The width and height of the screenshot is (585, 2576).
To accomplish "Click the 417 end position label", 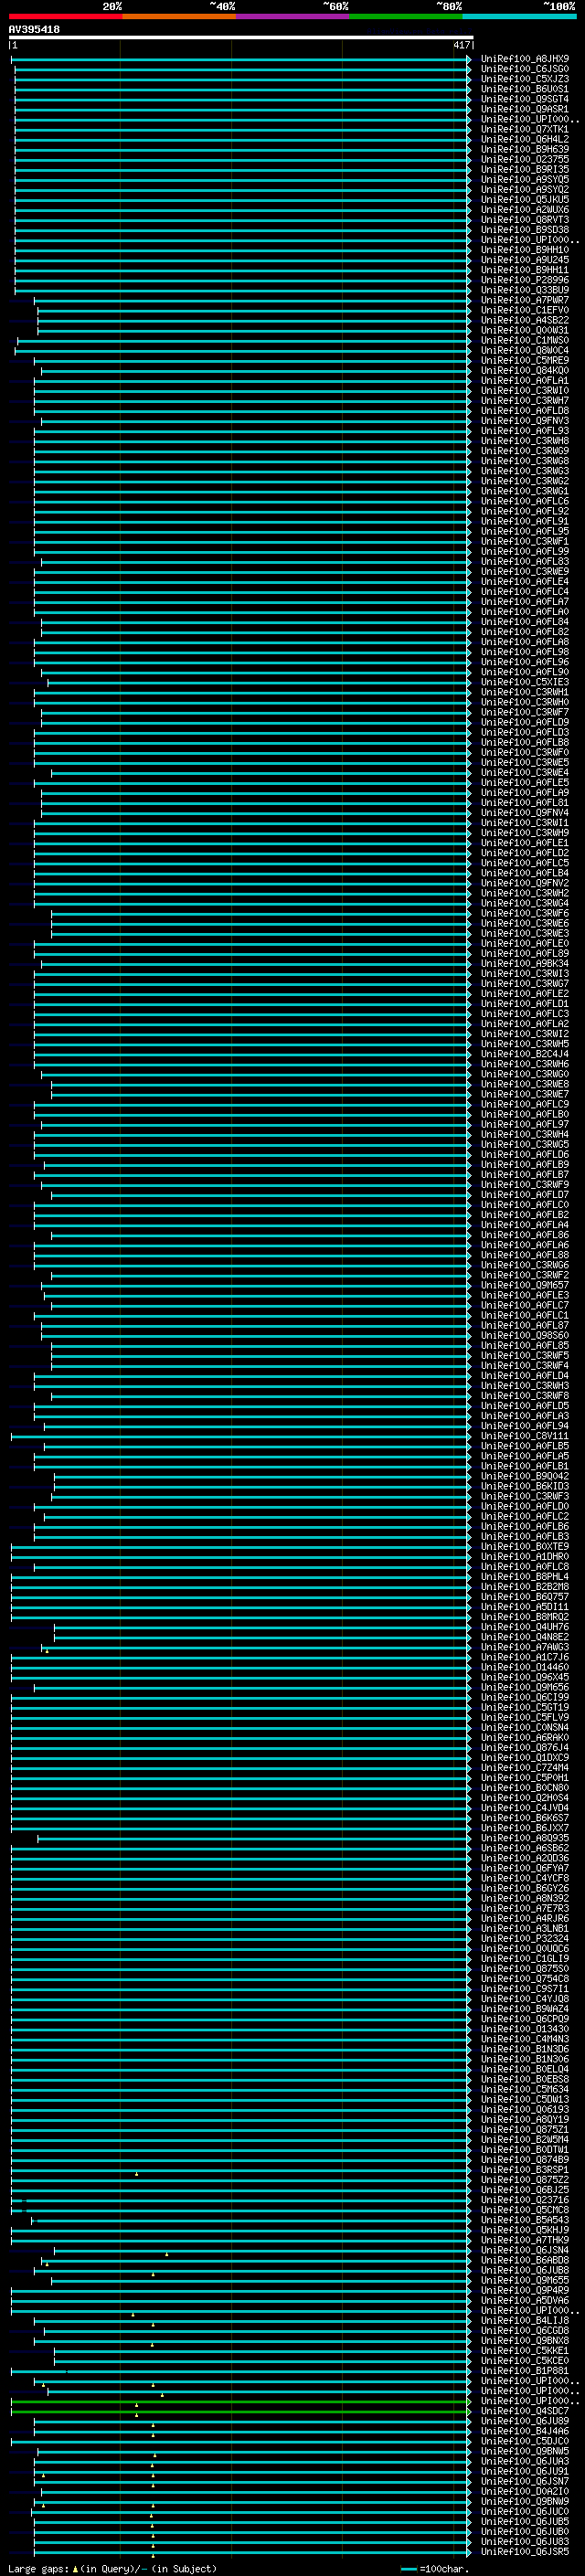I will pyautogui.click(x=461, y=45).
